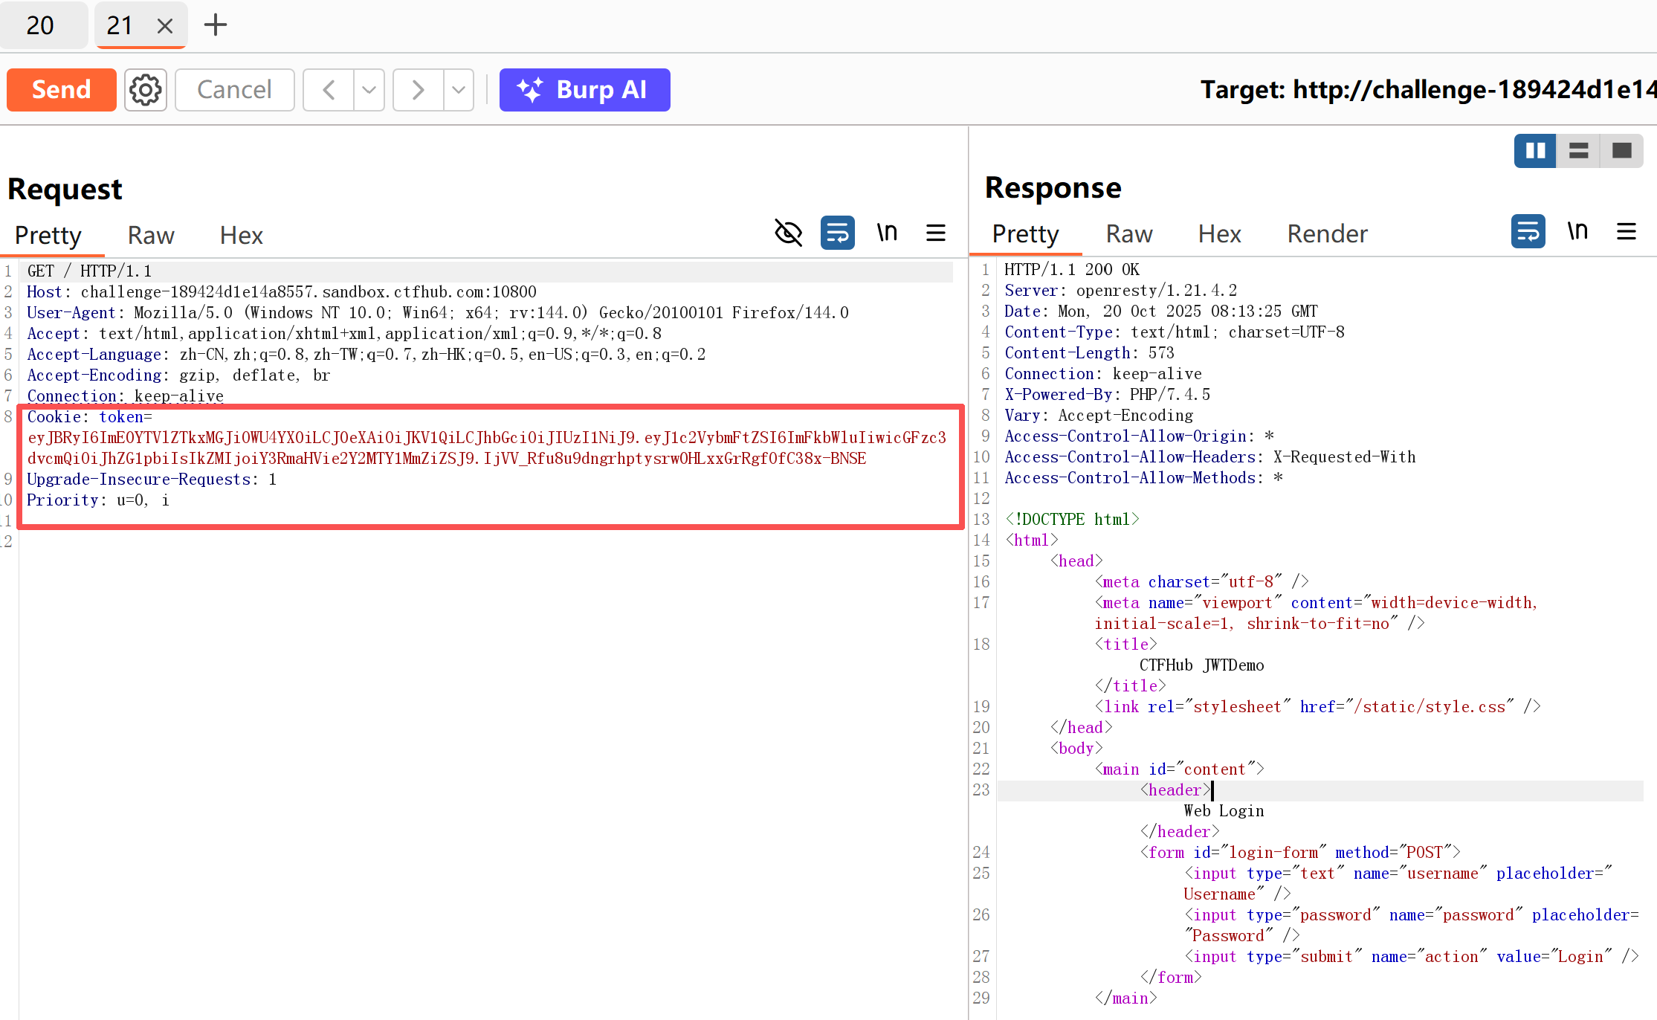Screen dimensions: 1657x1020
Task: Open Repeater settings gear icon
Action: click(x=145, y=90)
